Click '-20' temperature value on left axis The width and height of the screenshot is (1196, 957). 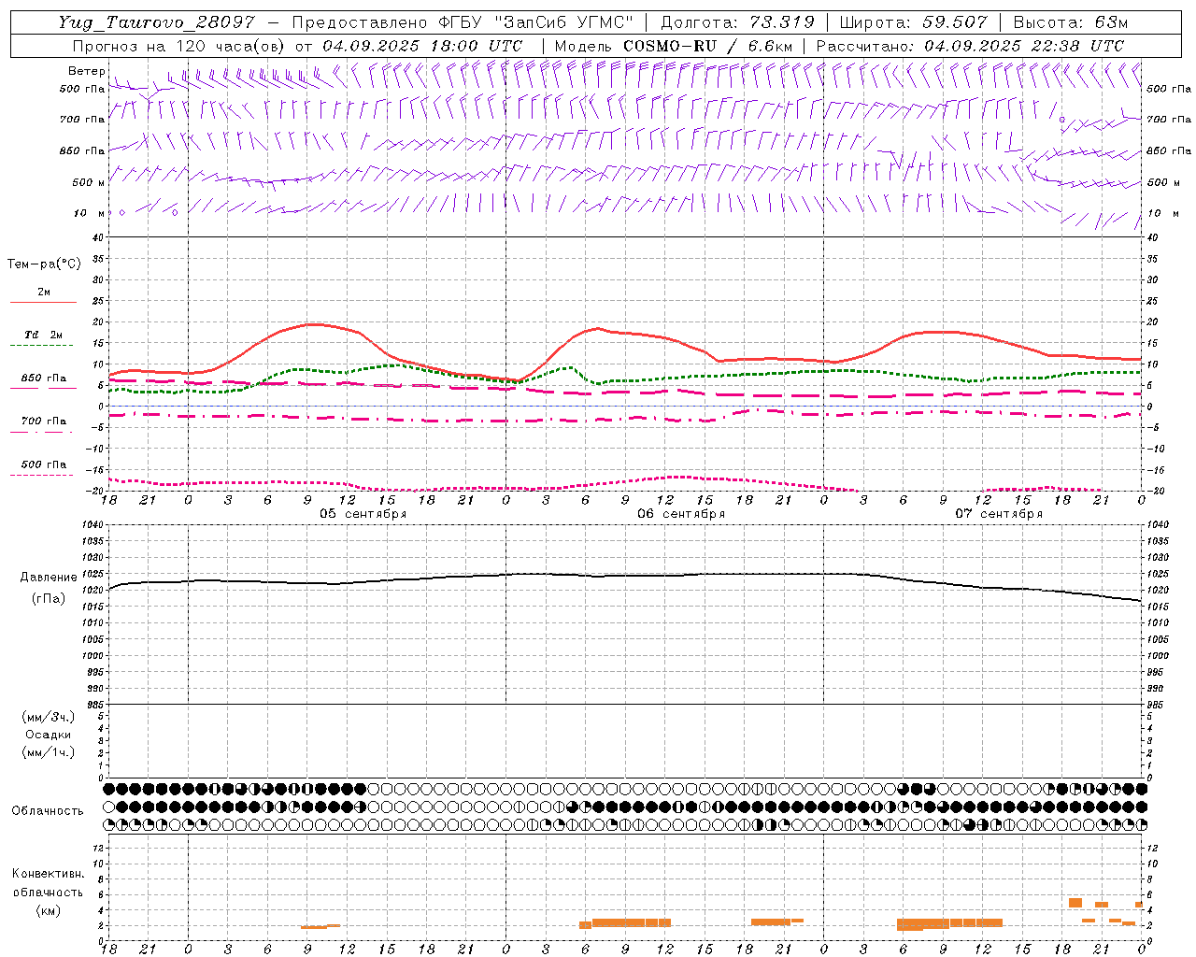coord(96,491)
